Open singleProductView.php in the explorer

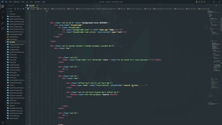pyautogui.click(x=17, y=98)
